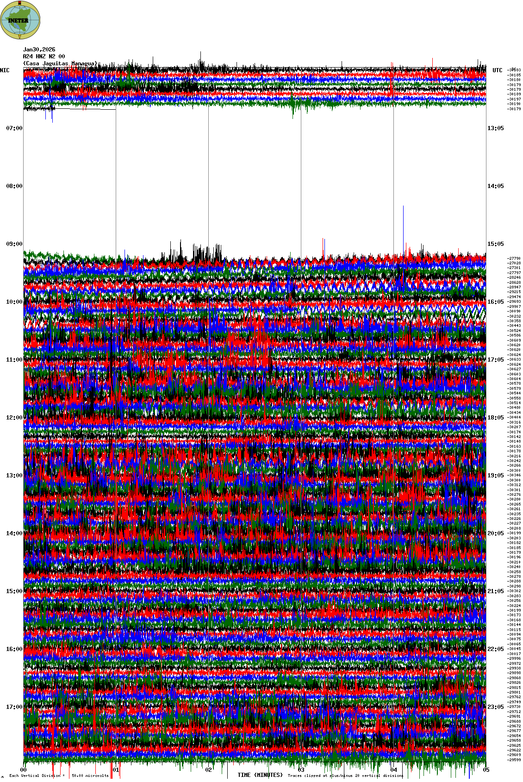Click the 02 minute axis tick label

coord(209,770)
